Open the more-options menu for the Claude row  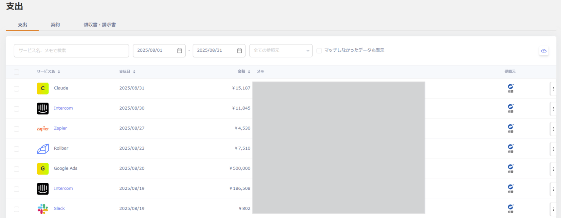pyautogui.click(x=553, y=89)
